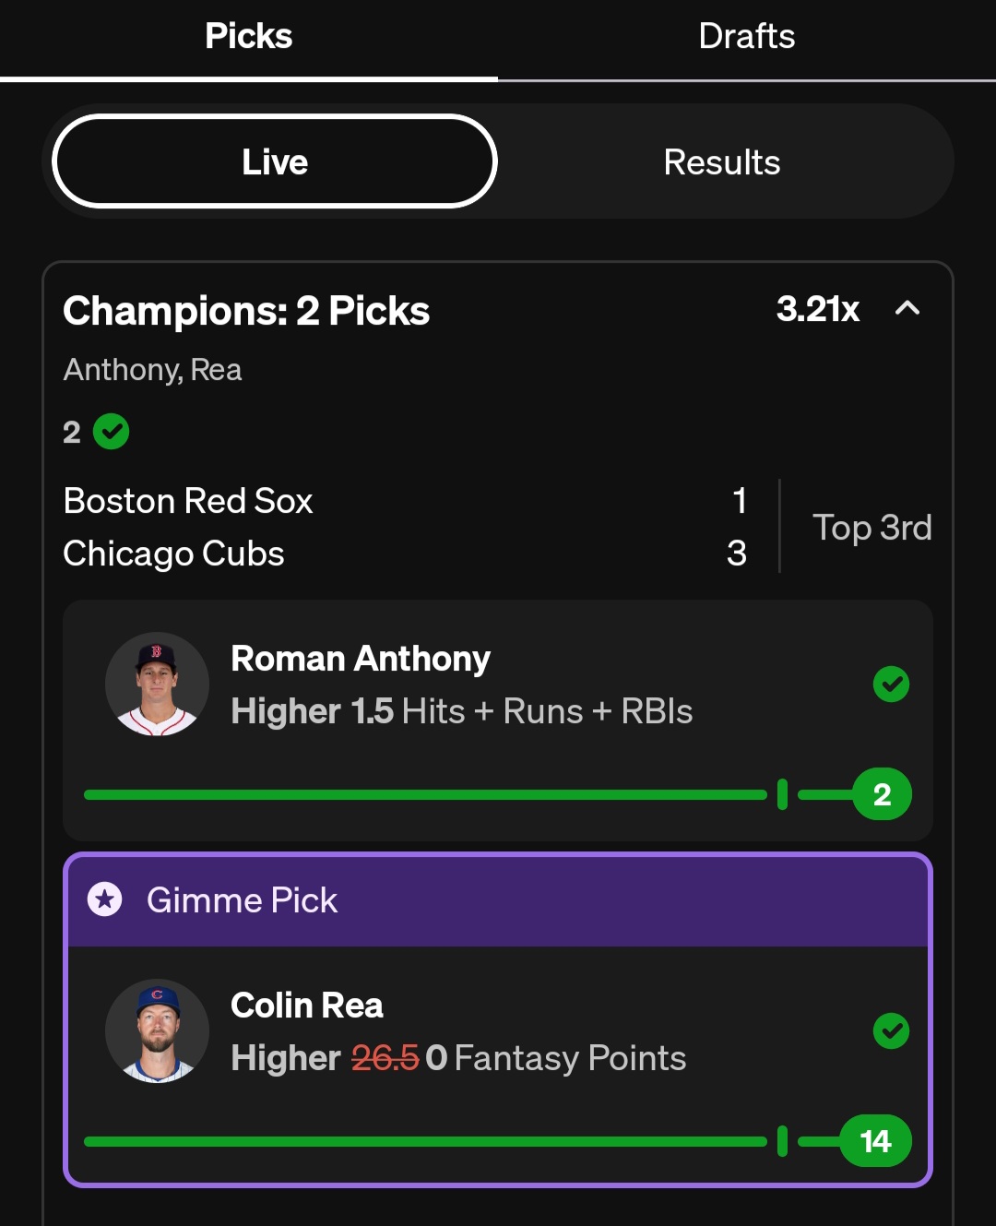Click the green check beside the 2 count

pyautogui.click(x=112, y=432)
